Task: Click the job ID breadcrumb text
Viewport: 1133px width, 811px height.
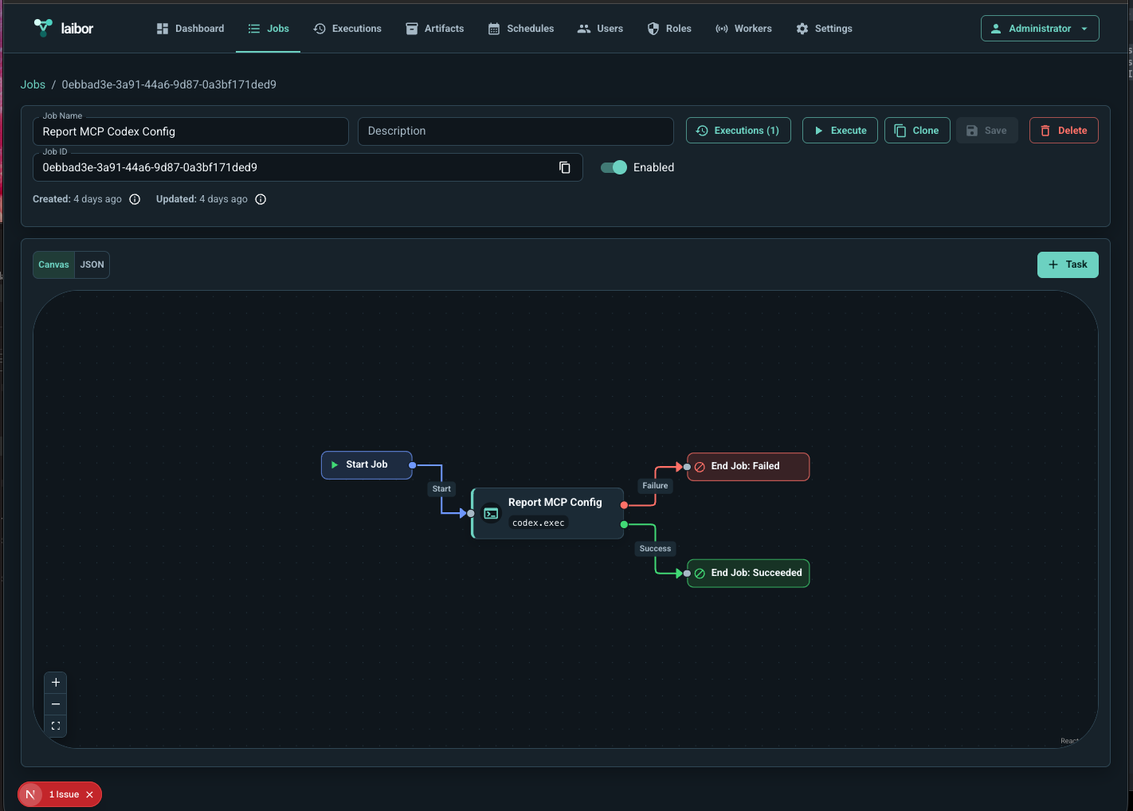Action: (x=169, y=84)
